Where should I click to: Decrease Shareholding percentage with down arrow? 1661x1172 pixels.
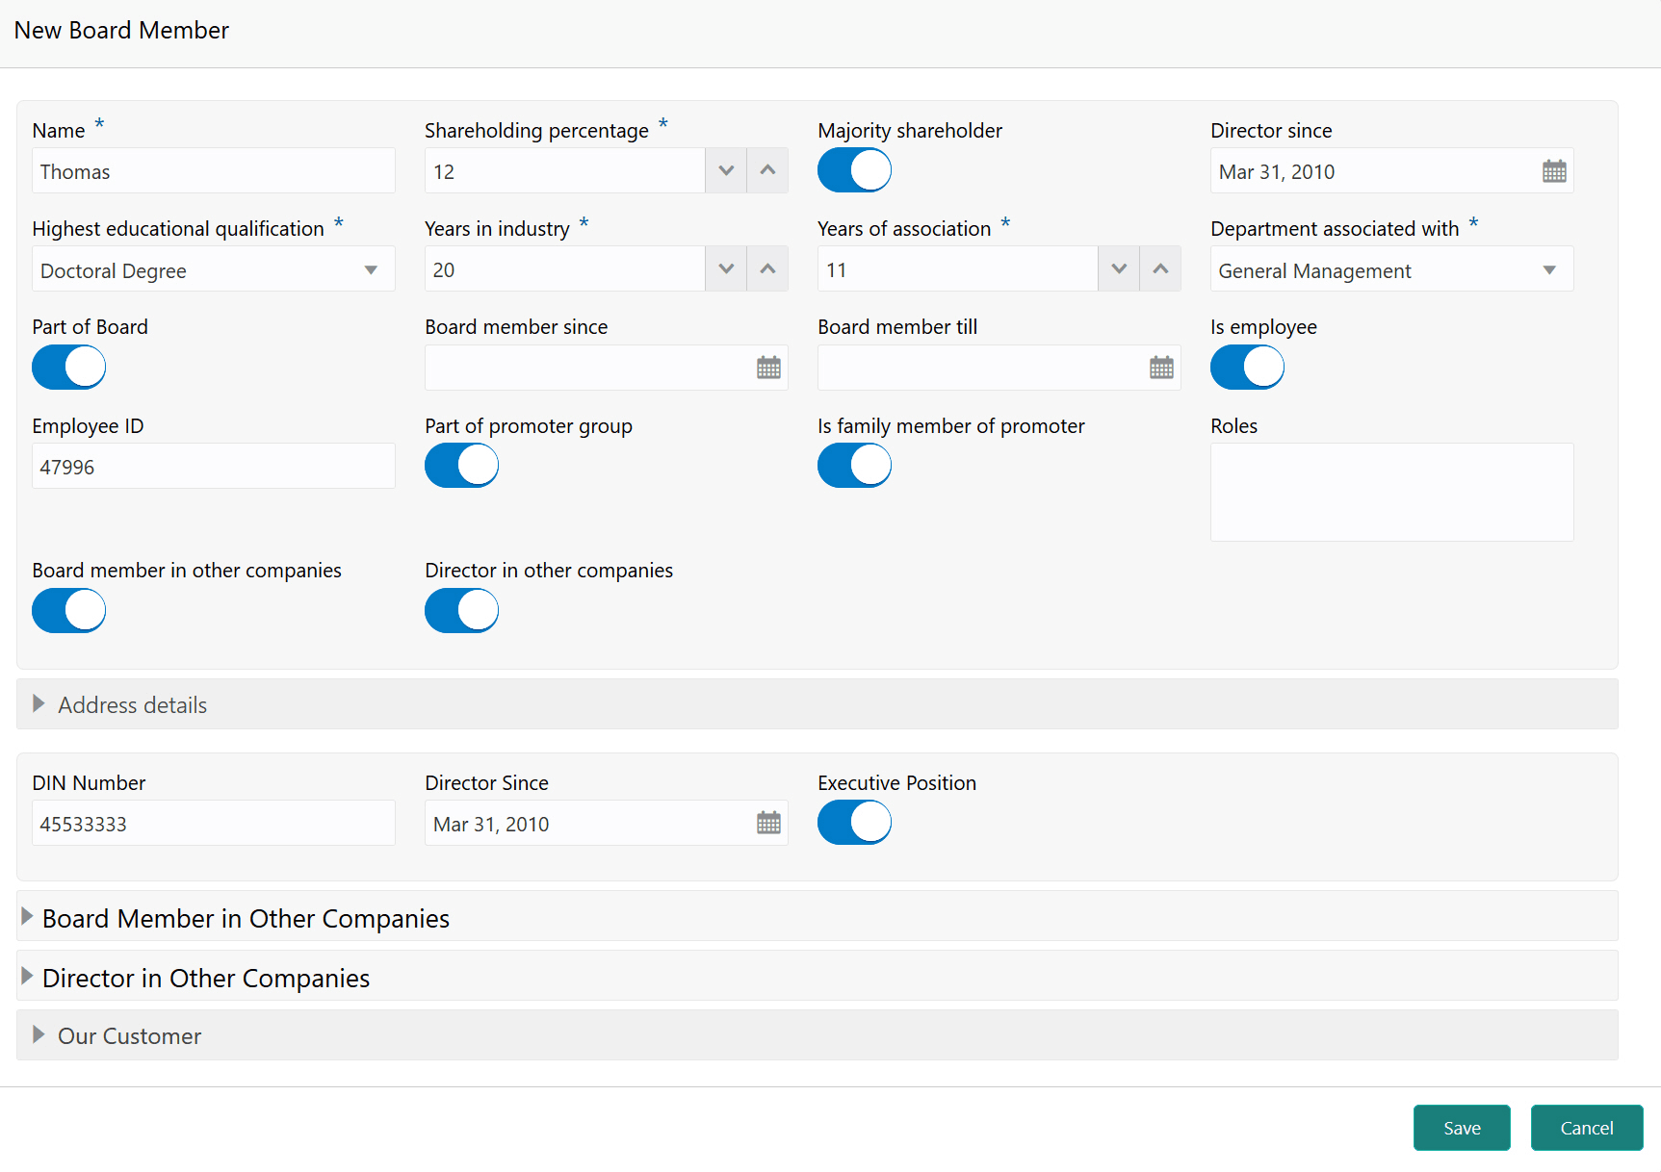[726, 170]
